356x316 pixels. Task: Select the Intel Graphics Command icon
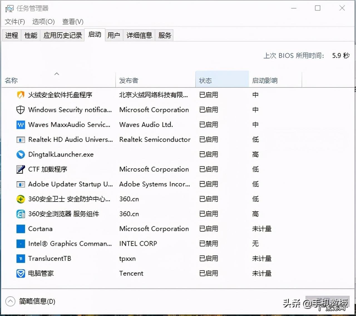20,244
